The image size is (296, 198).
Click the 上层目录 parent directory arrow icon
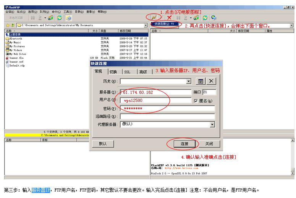click(x=7, y=35)
